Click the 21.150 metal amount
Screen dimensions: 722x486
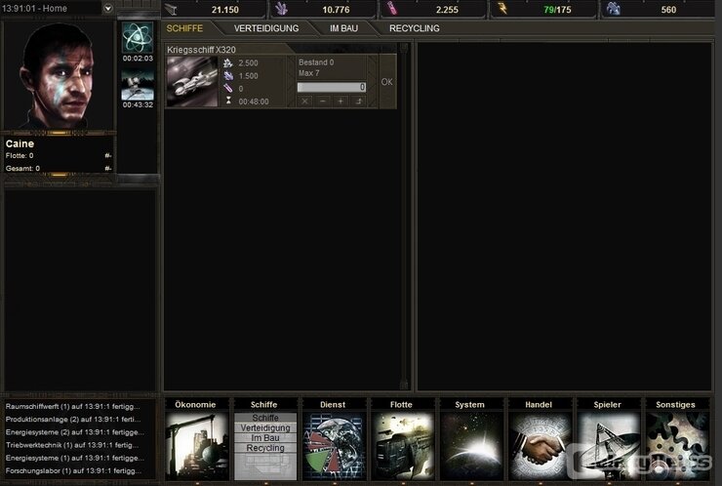pyautogui.click(x=225, y=10)
